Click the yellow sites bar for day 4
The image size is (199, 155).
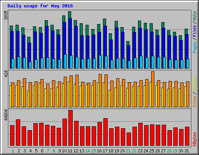28,99
